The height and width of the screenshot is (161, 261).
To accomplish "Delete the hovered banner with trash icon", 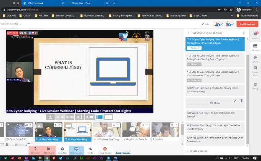I will tap(241, 100).
